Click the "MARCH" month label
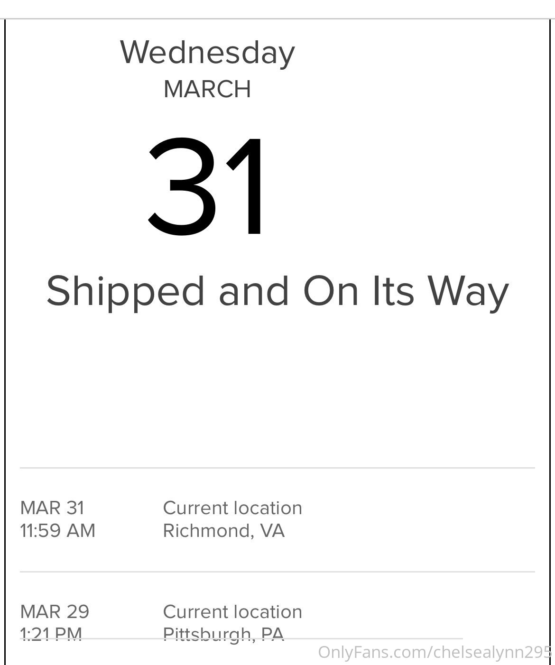Viewport: 555px width, 665px height. (207, 89)
